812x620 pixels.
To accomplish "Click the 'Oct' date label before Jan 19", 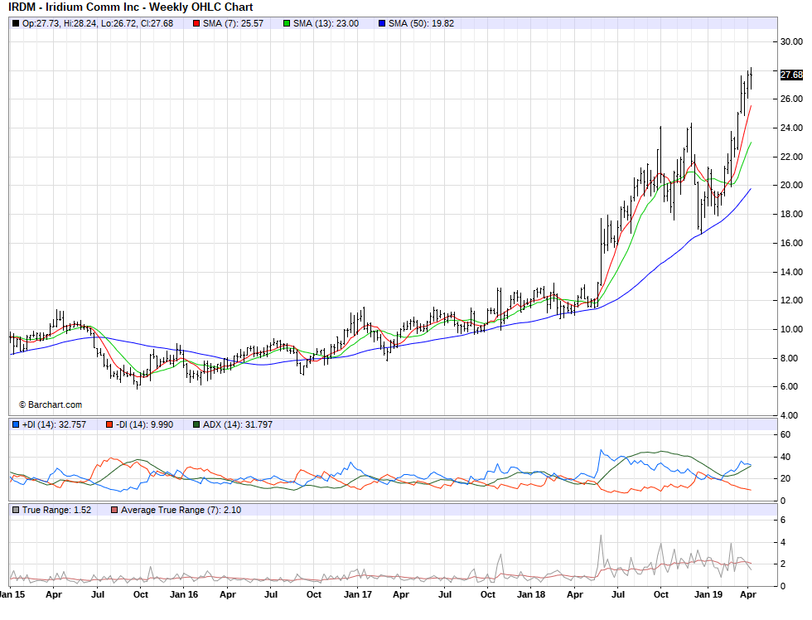I will click(x=661, y=594).
